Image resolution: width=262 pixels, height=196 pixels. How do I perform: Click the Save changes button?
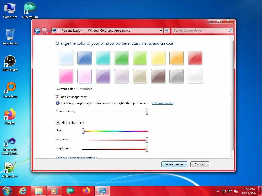click(174, 164)
